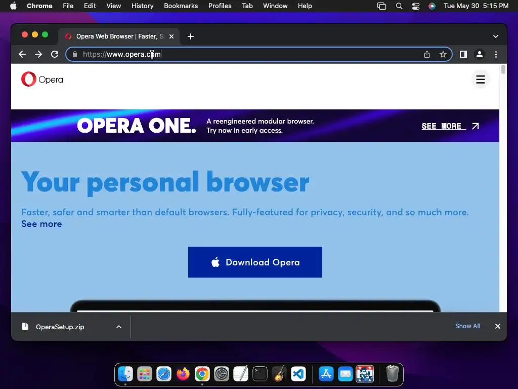Launch Firefox from the Dock
Viewport: 518px width, 389px height.
tap(183, 374)
